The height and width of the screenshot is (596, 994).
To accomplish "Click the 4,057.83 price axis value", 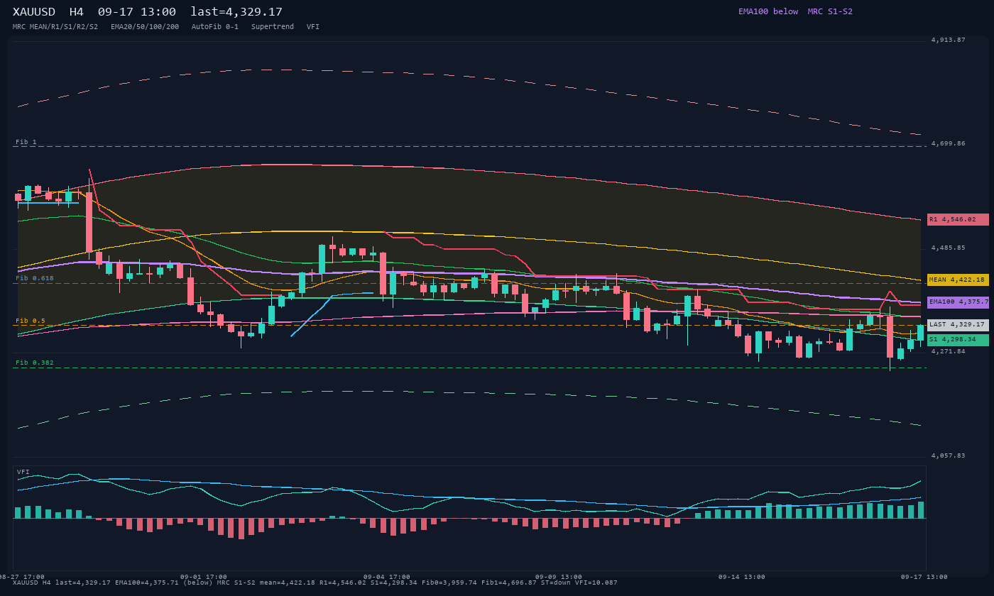I will [x=949, y=456].
